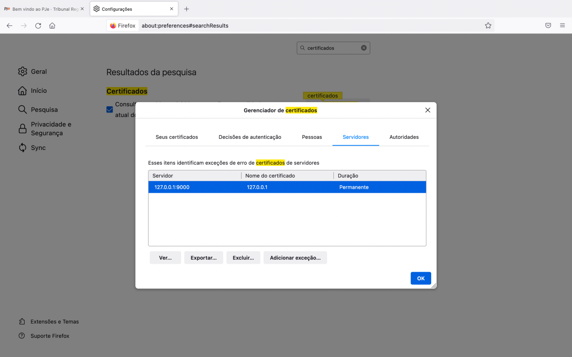This screenshot has width=572, height=357.
Task: Open the Geral settings category
Action: 33,71
